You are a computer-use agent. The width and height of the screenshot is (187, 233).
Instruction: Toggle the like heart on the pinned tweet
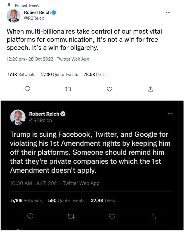click(109, 89)
